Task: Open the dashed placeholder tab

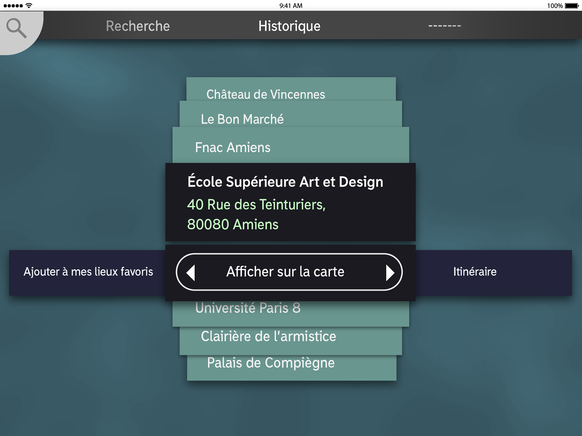Action: coord(445,26)
